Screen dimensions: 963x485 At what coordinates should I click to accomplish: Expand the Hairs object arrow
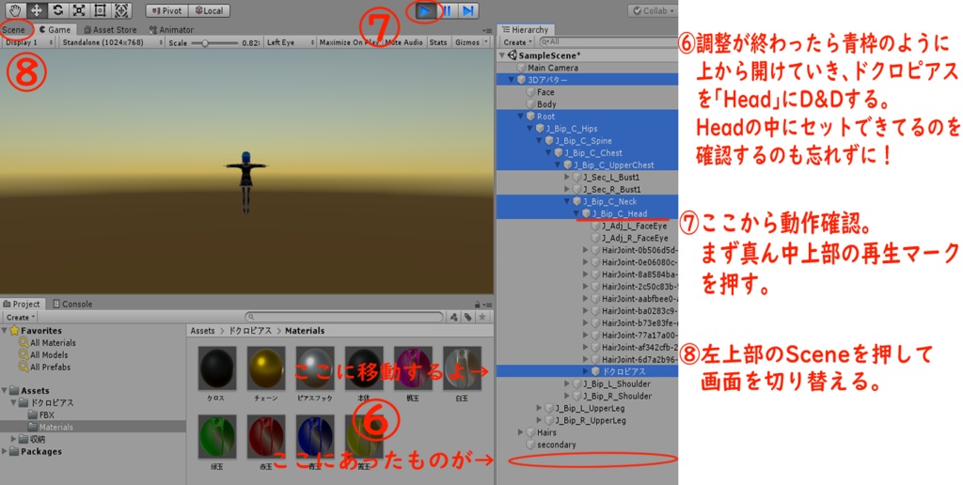(x=521, y=432)
